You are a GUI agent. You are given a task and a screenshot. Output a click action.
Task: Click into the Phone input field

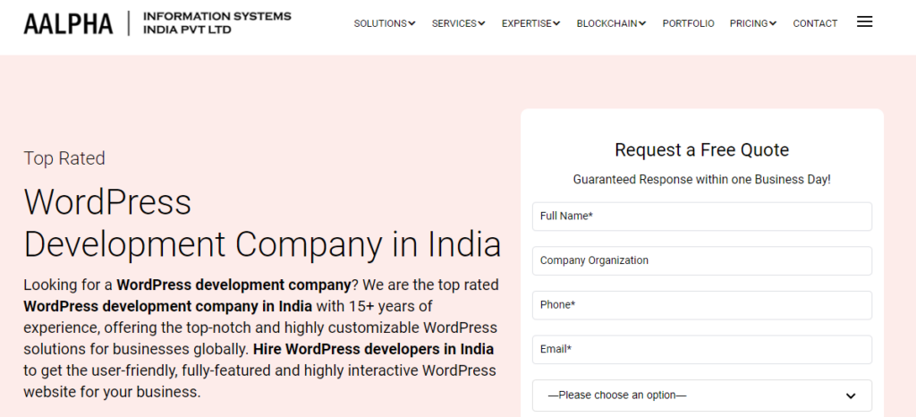[x=701, y=305]
